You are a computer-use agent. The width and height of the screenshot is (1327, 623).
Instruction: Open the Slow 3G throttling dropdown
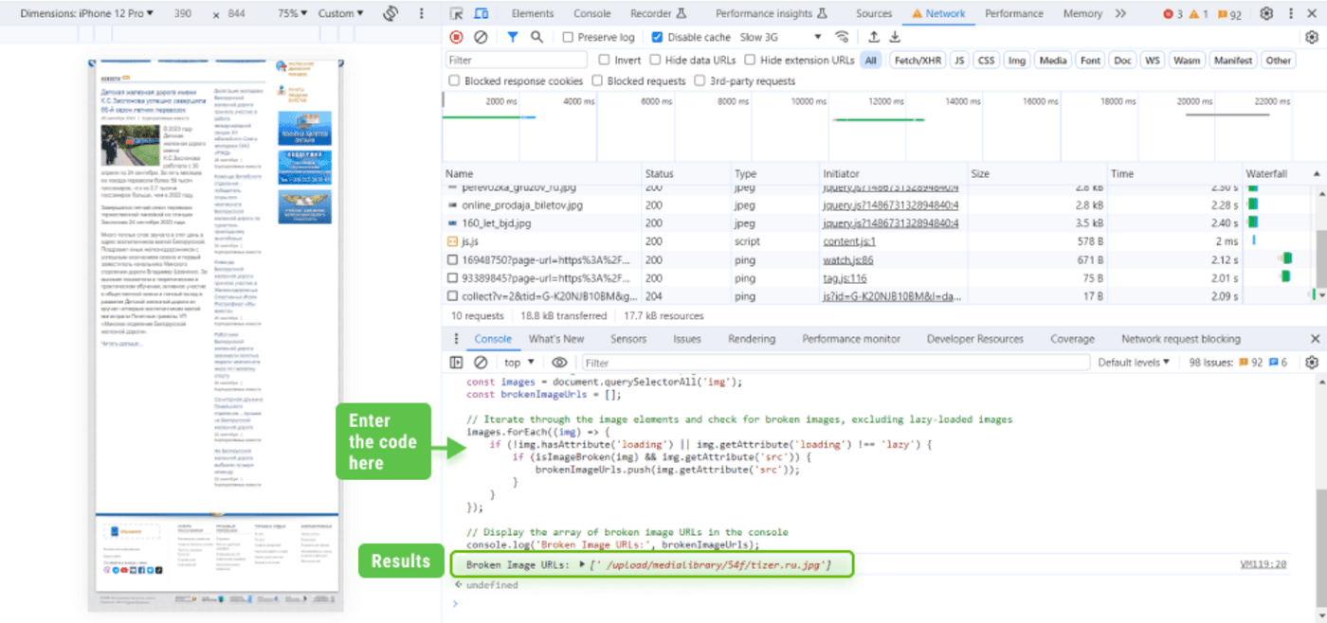(x=781, y=37)
